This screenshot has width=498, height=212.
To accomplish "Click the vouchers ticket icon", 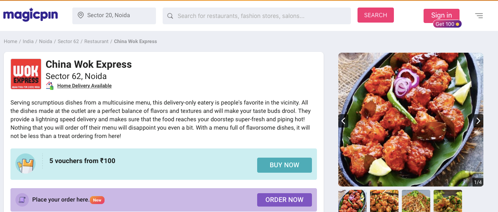I will click(x=26, y=163).
